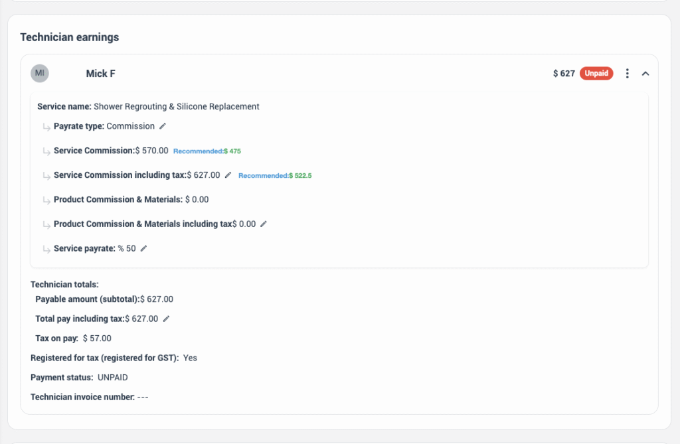This screenshot has width=680, height=444.
Task: Click the Technician invoice number field
Action: 142,397
